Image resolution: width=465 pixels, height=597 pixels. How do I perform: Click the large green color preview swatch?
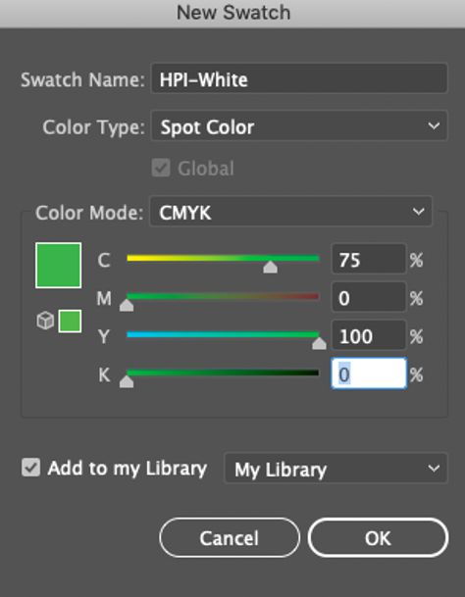coord(58,265)
